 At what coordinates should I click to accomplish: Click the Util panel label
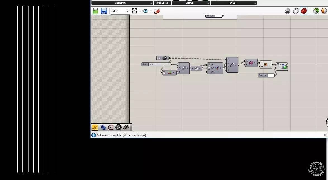[232, 3]
